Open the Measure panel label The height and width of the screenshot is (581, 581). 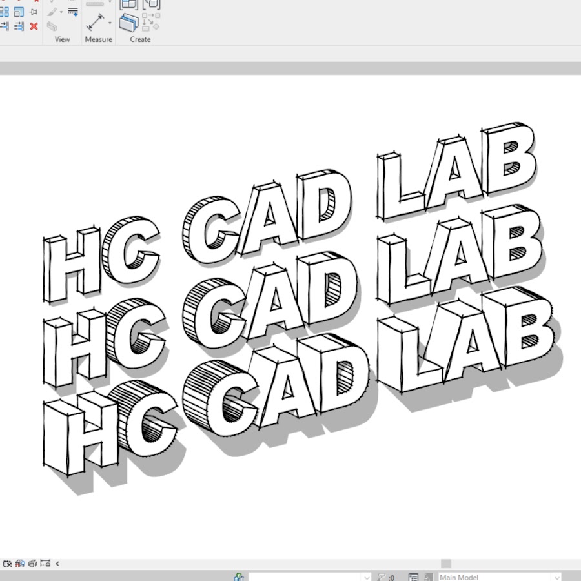tap(98, 39)
